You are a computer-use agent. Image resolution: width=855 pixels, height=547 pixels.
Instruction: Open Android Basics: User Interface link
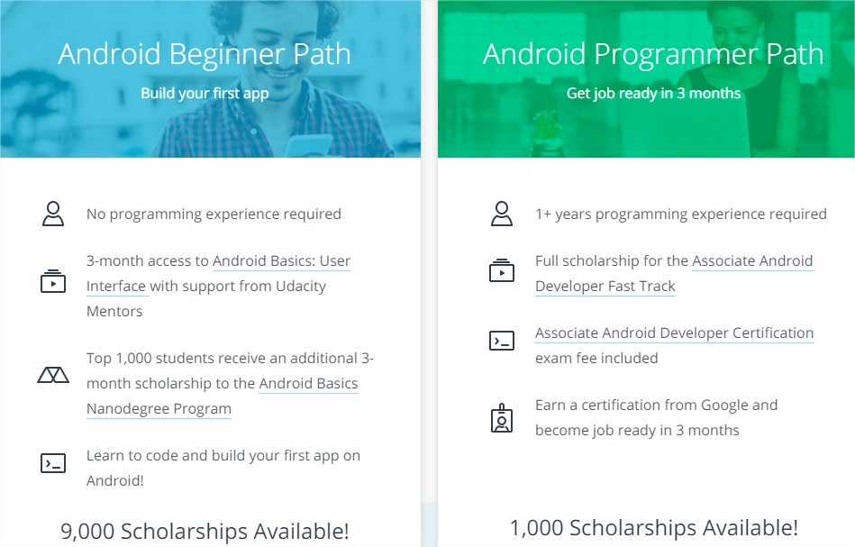218,273
